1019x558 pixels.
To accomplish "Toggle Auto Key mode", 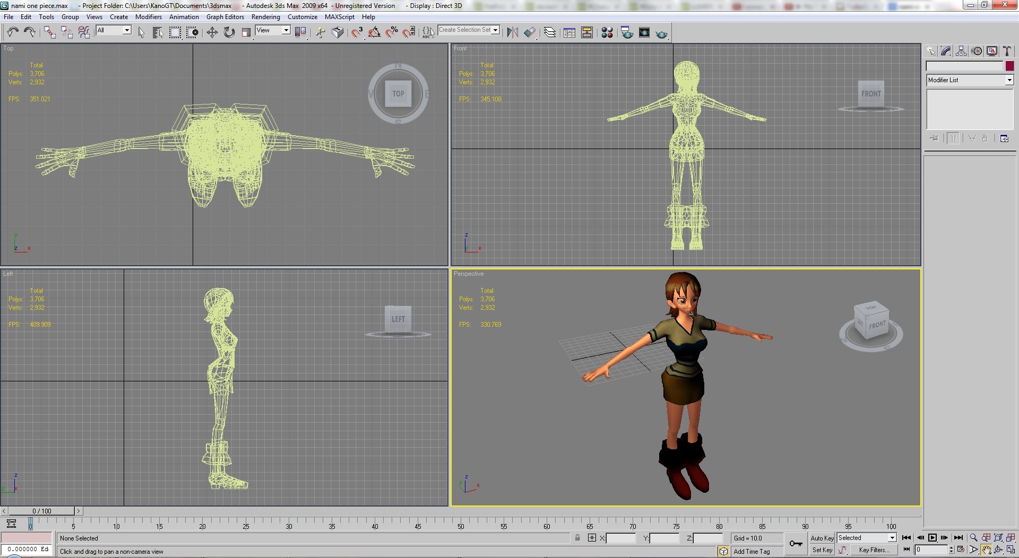I will point(822,538).
